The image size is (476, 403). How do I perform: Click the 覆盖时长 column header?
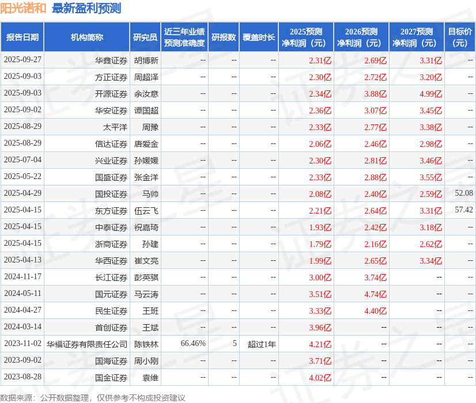tap(259, 37)
